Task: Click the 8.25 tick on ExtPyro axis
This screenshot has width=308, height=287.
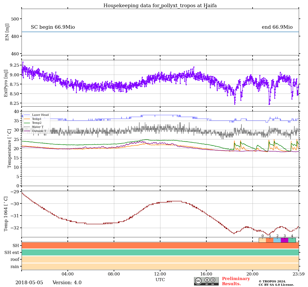Action: (14, 103)
